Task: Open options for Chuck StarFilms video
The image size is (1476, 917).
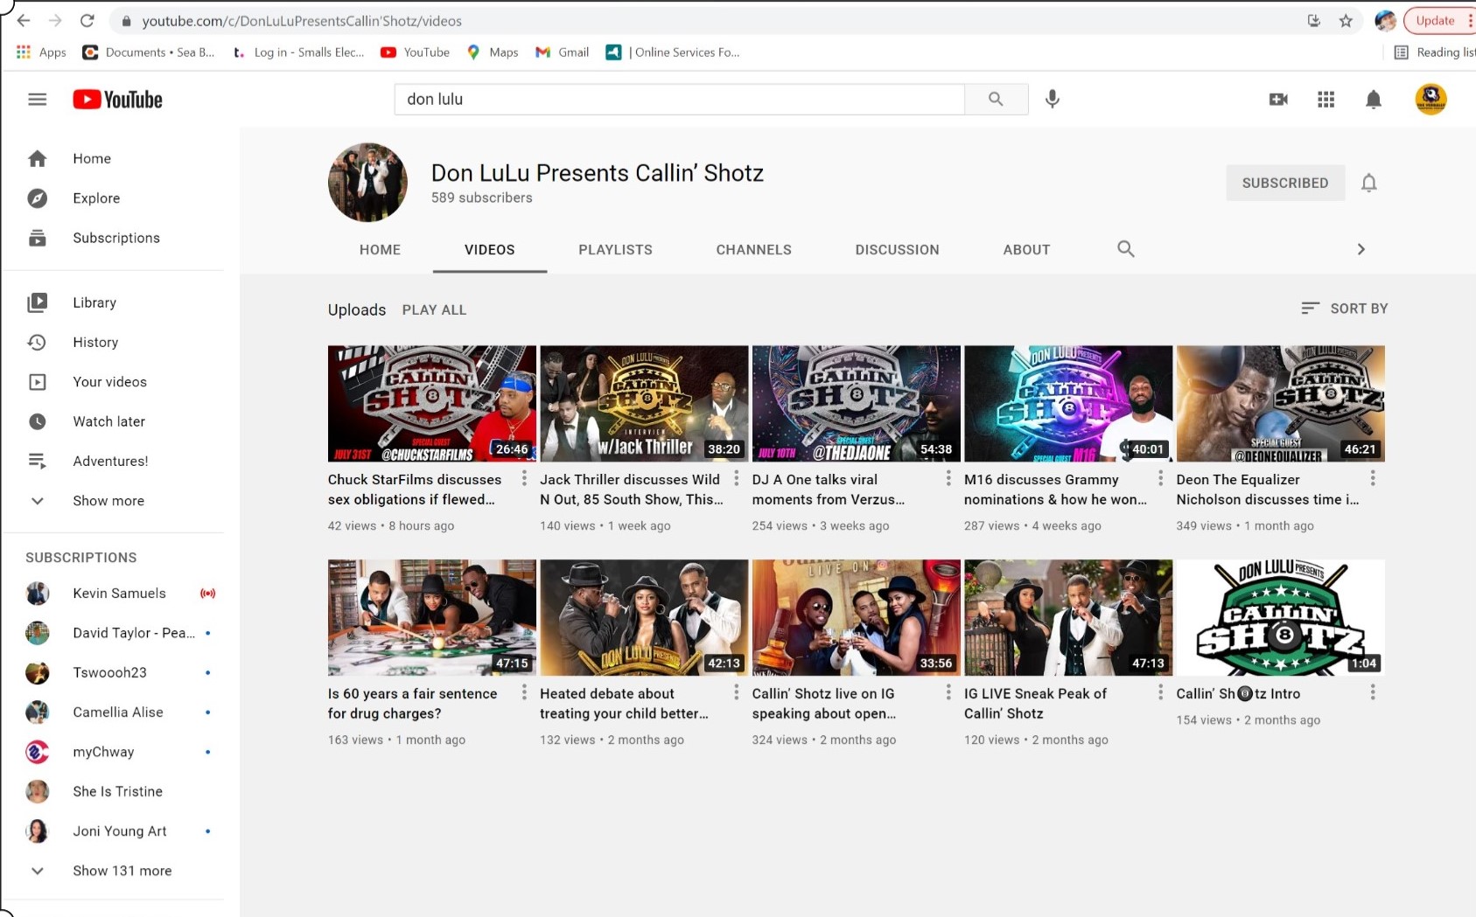Action: [524, 478]
